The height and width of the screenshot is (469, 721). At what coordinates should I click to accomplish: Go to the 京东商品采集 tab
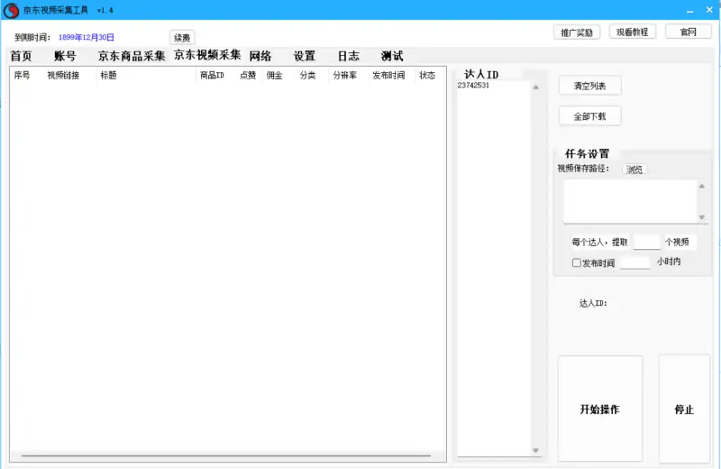[132, 56]
